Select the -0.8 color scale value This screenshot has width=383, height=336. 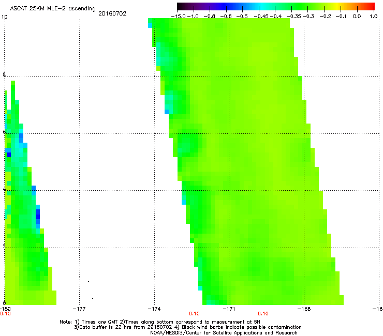click(209, 17)
